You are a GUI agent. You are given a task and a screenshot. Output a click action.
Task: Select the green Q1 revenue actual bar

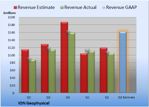tap(91, 72)
